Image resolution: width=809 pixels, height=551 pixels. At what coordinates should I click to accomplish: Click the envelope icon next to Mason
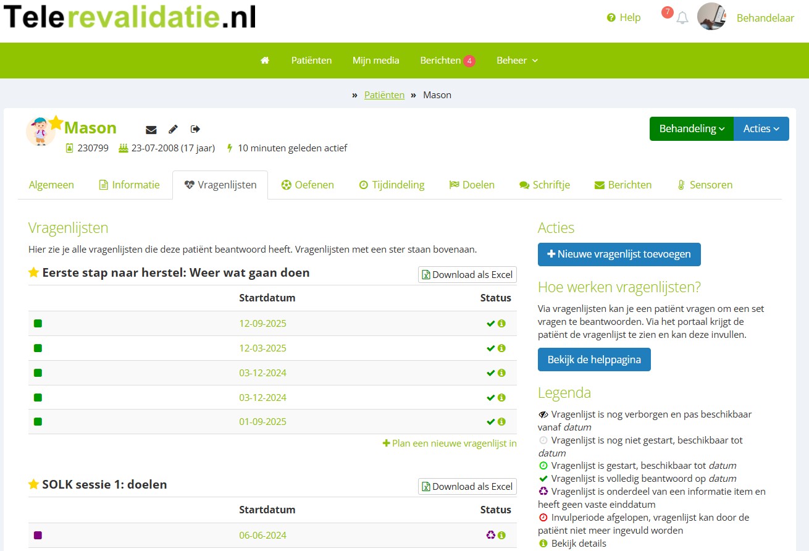point(151,129)
